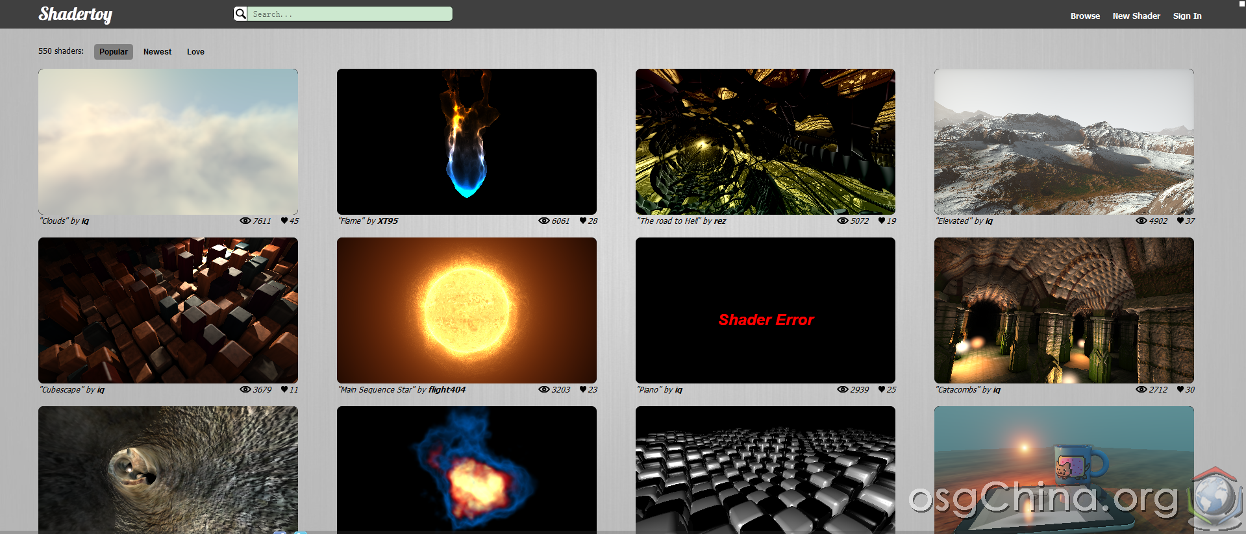The image size is (1246, 534).
Task: Open the Catacombs shader thumbnail
Action: pyautogui.click(x=1064, y=310)
